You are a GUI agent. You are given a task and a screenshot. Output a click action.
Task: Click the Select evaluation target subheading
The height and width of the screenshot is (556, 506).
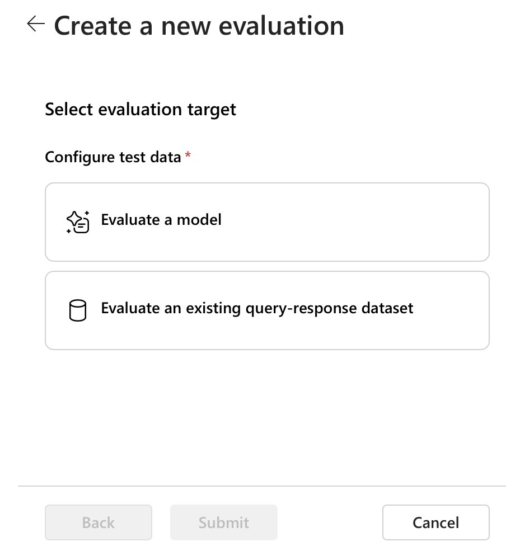(x=140, y=109)
